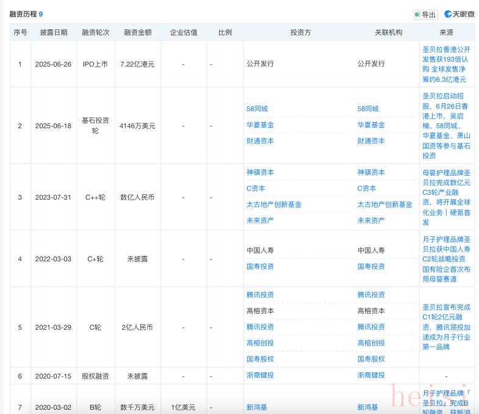Select the valuation 1亿美元
479x414 pixels.
[183, 407]
